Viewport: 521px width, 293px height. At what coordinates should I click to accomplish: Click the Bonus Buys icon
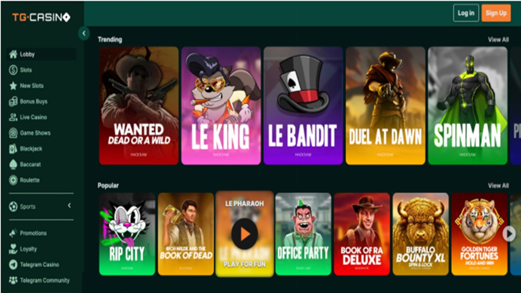[x=13, y=102]
